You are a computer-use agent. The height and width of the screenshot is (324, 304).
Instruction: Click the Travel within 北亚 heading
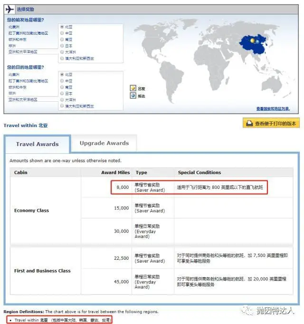point(26,126)
